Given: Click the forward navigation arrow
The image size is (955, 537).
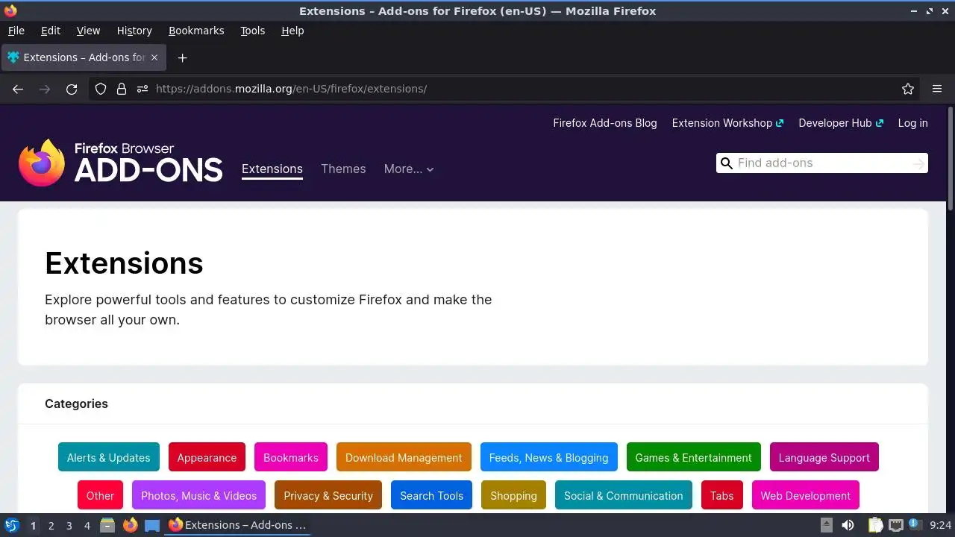Looking at the screenshot, I should 45,89.
